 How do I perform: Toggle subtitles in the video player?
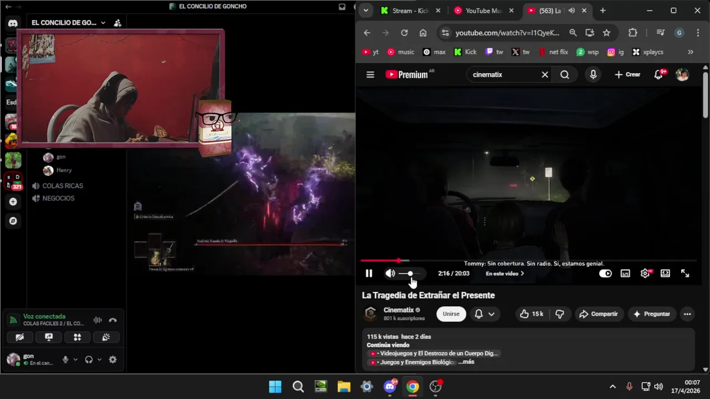(625, 273)
